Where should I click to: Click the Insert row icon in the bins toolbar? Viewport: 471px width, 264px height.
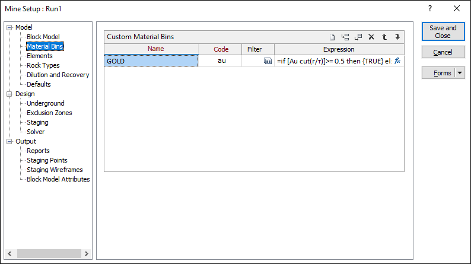click(x=345, y=37)
